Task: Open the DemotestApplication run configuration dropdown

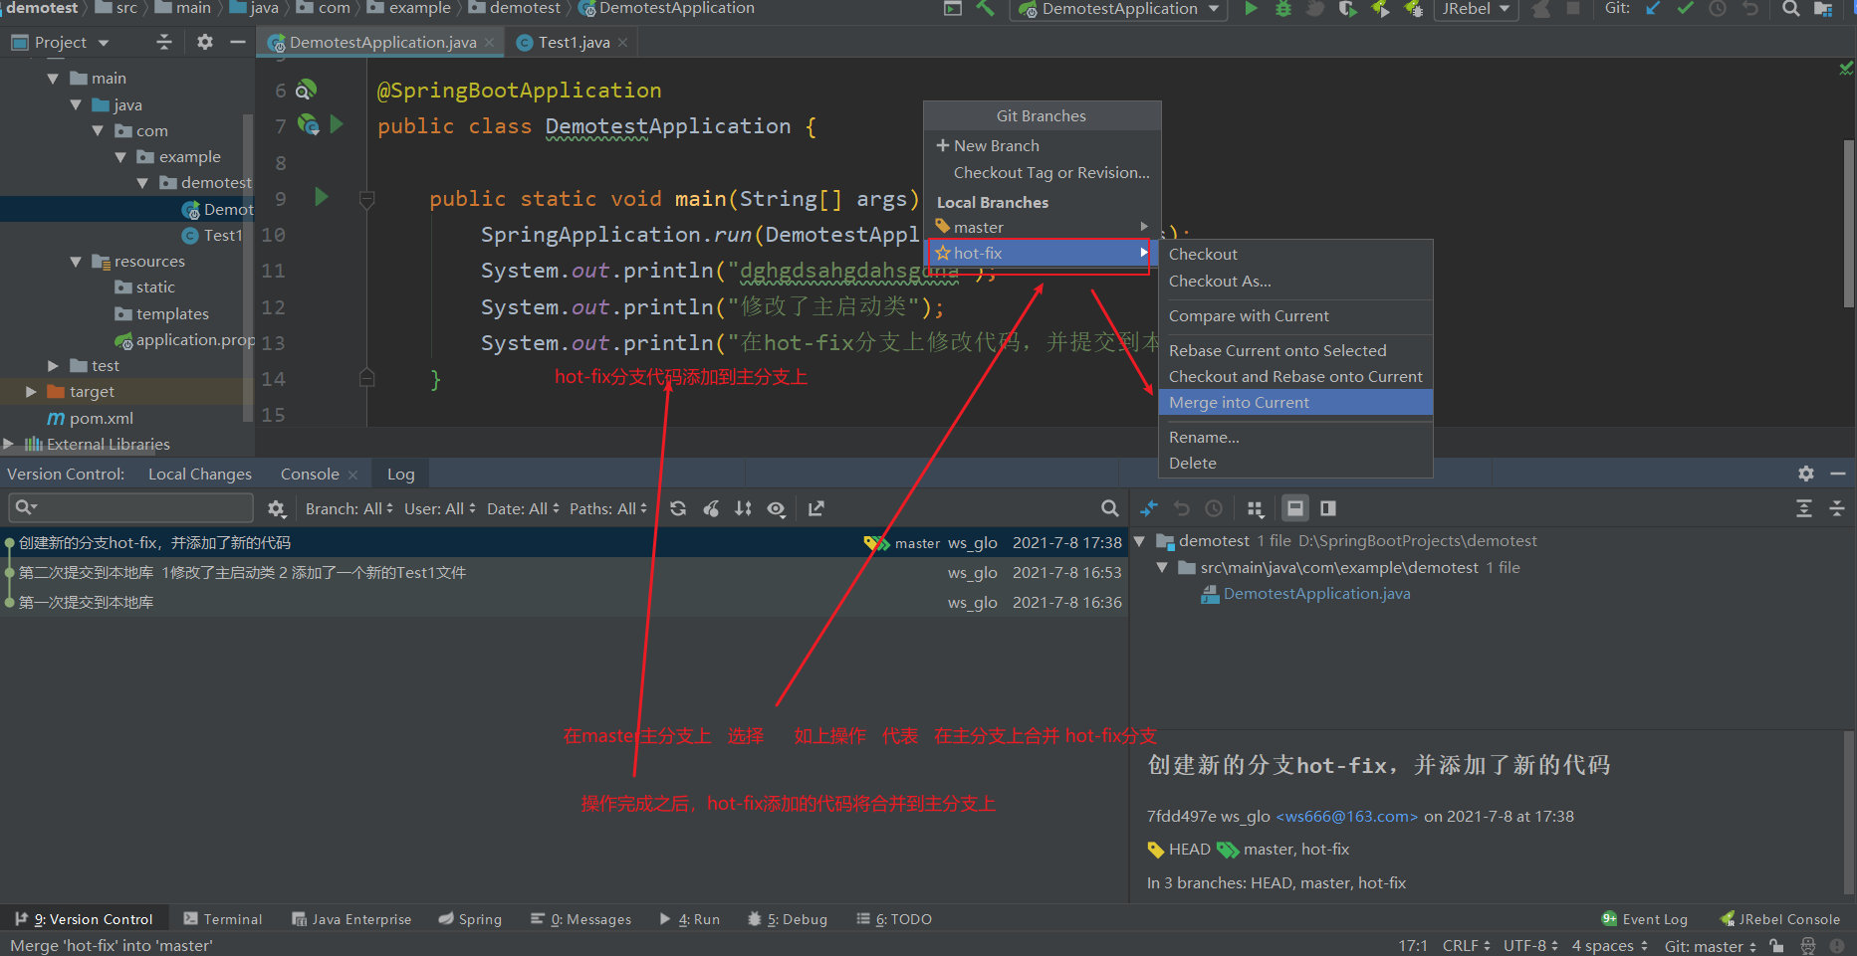Action: point(1119,9)
